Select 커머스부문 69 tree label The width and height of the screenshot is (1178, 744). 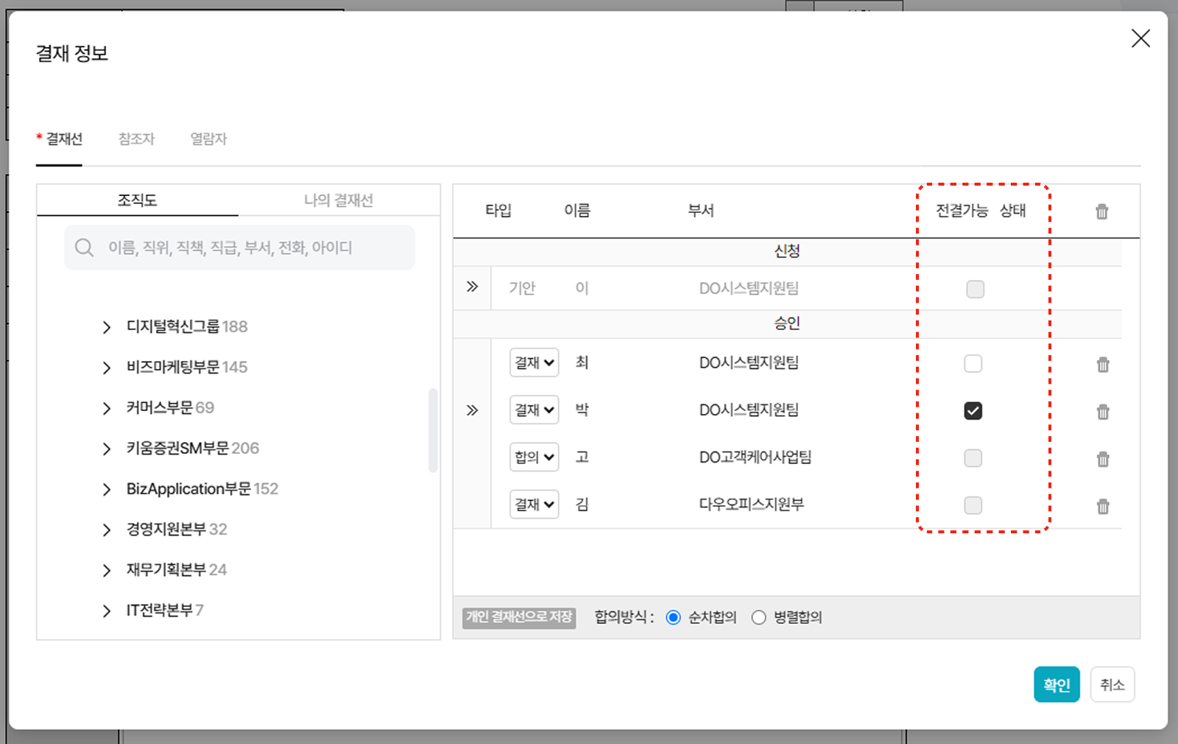point(170,407)
